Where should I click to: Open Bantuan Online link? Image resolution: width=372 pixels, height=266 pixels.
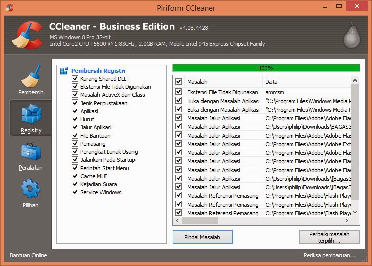(x=28, y=255)
